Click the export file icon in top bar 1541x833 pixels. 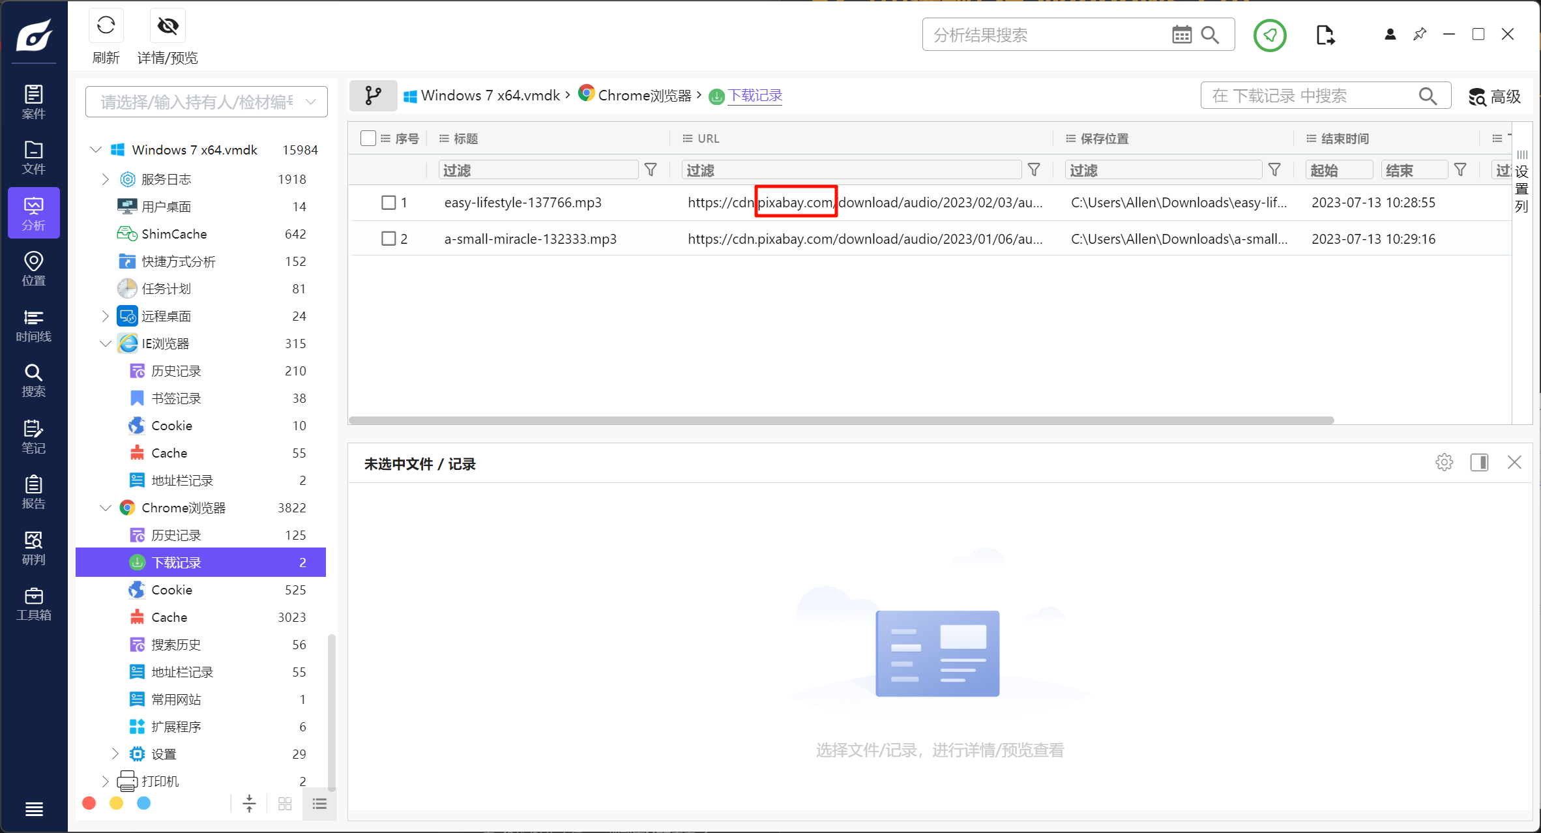[1325, 35]
